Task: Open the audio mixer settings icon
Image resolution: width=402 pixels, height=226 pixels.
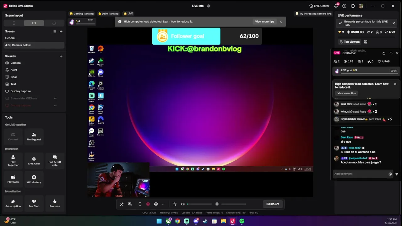Action: coord(175,204)
